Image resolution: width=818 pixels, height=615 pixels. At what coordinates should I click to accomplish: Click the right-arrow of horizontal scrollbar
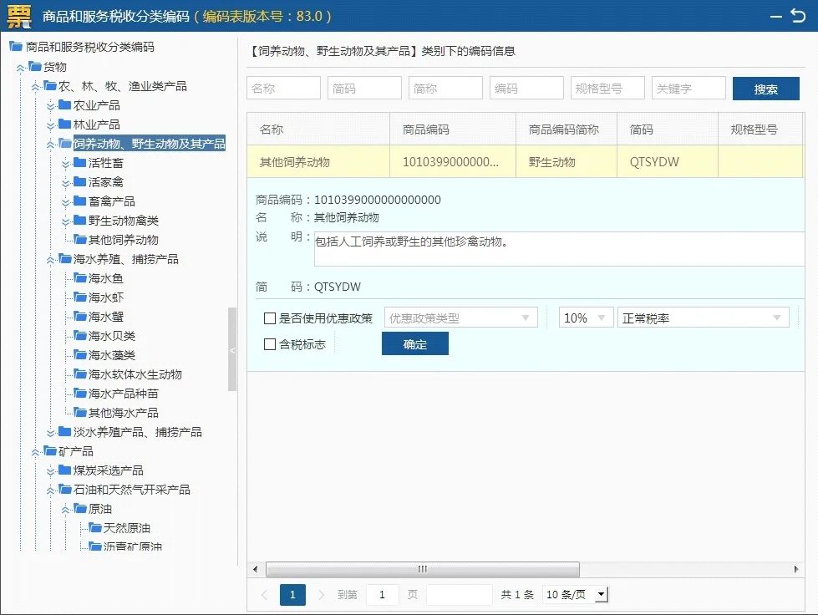796,569
